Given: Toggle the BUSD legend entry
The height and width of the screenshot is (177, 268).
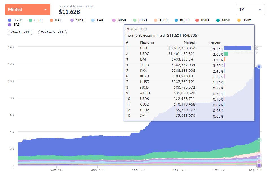Looking at the screenshot, I should click(119, 20).
